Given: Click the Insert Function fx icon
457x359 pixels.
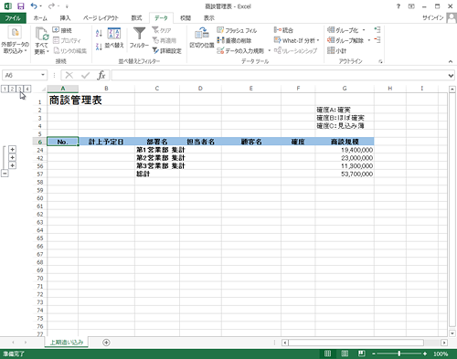Looking at the screenshot, I should pos(101,75).
